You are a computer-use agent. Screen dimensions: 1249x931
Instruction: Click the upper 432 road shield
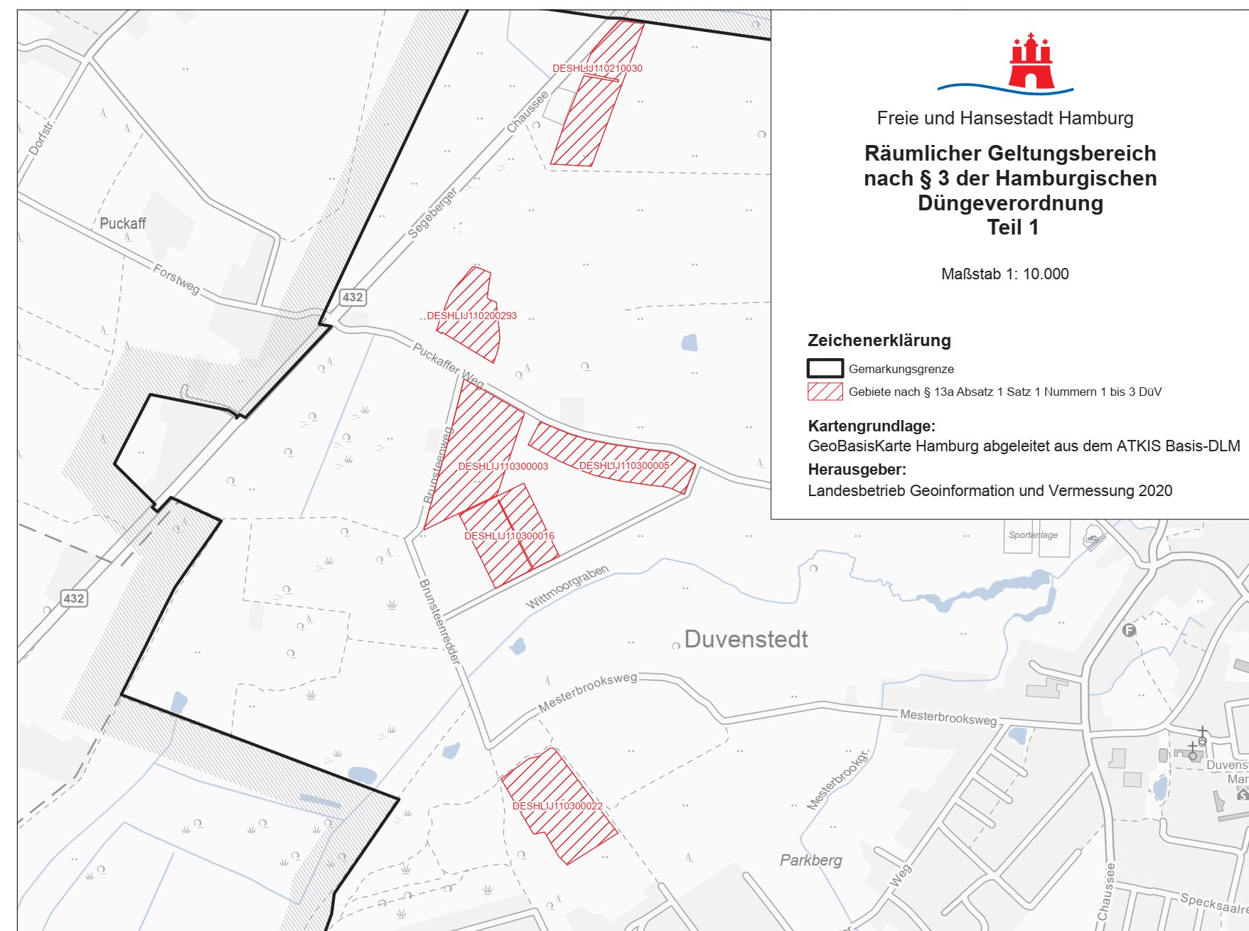[353, 297]
